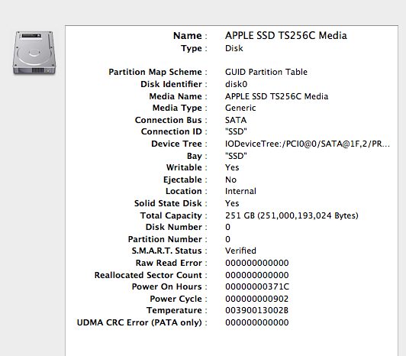
Task: Click the Reallocated Sector Count value
Action: pos(257,275)
